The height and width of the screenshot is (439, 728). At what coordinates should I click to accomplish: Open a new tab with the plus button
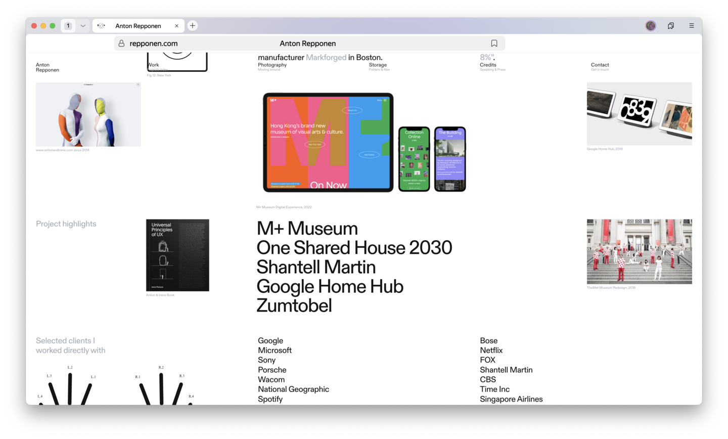point(193,26)
